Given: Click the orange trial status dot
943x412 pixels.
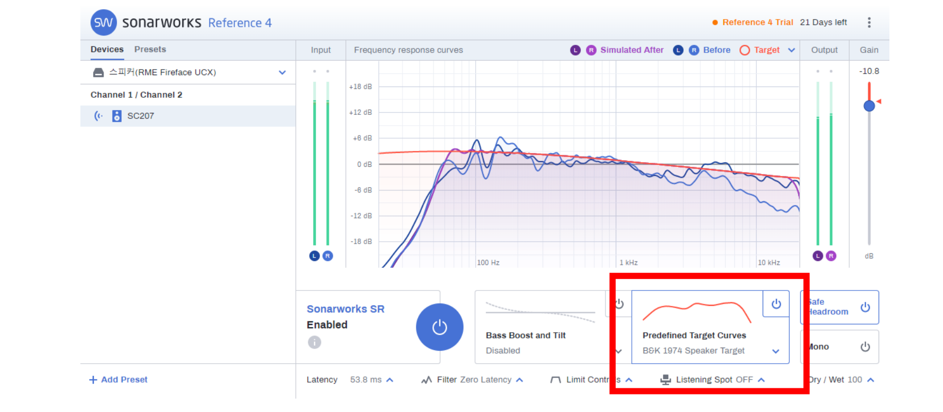Looking at the screenshot, I should (715, 23).
